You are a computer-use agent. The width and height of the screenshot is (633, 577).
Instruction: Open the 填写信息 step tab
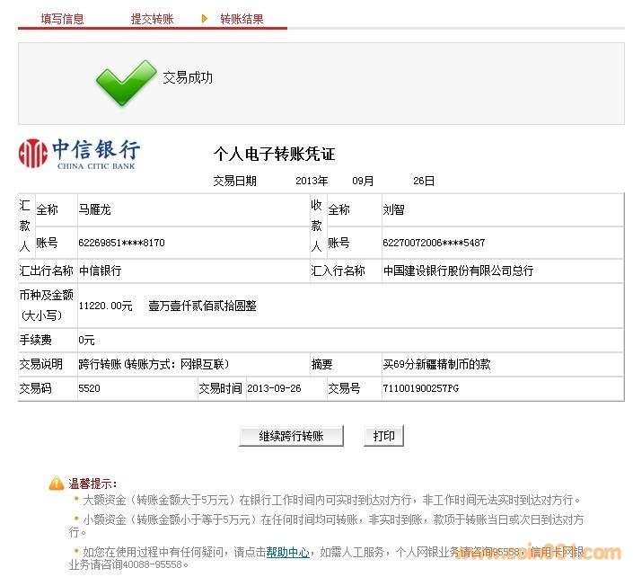coord(63,19)
